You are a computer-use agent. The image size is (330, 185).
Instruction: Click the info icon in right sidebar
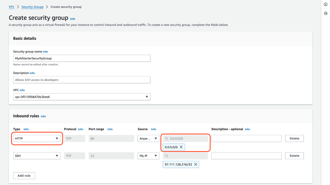(326, 5)
